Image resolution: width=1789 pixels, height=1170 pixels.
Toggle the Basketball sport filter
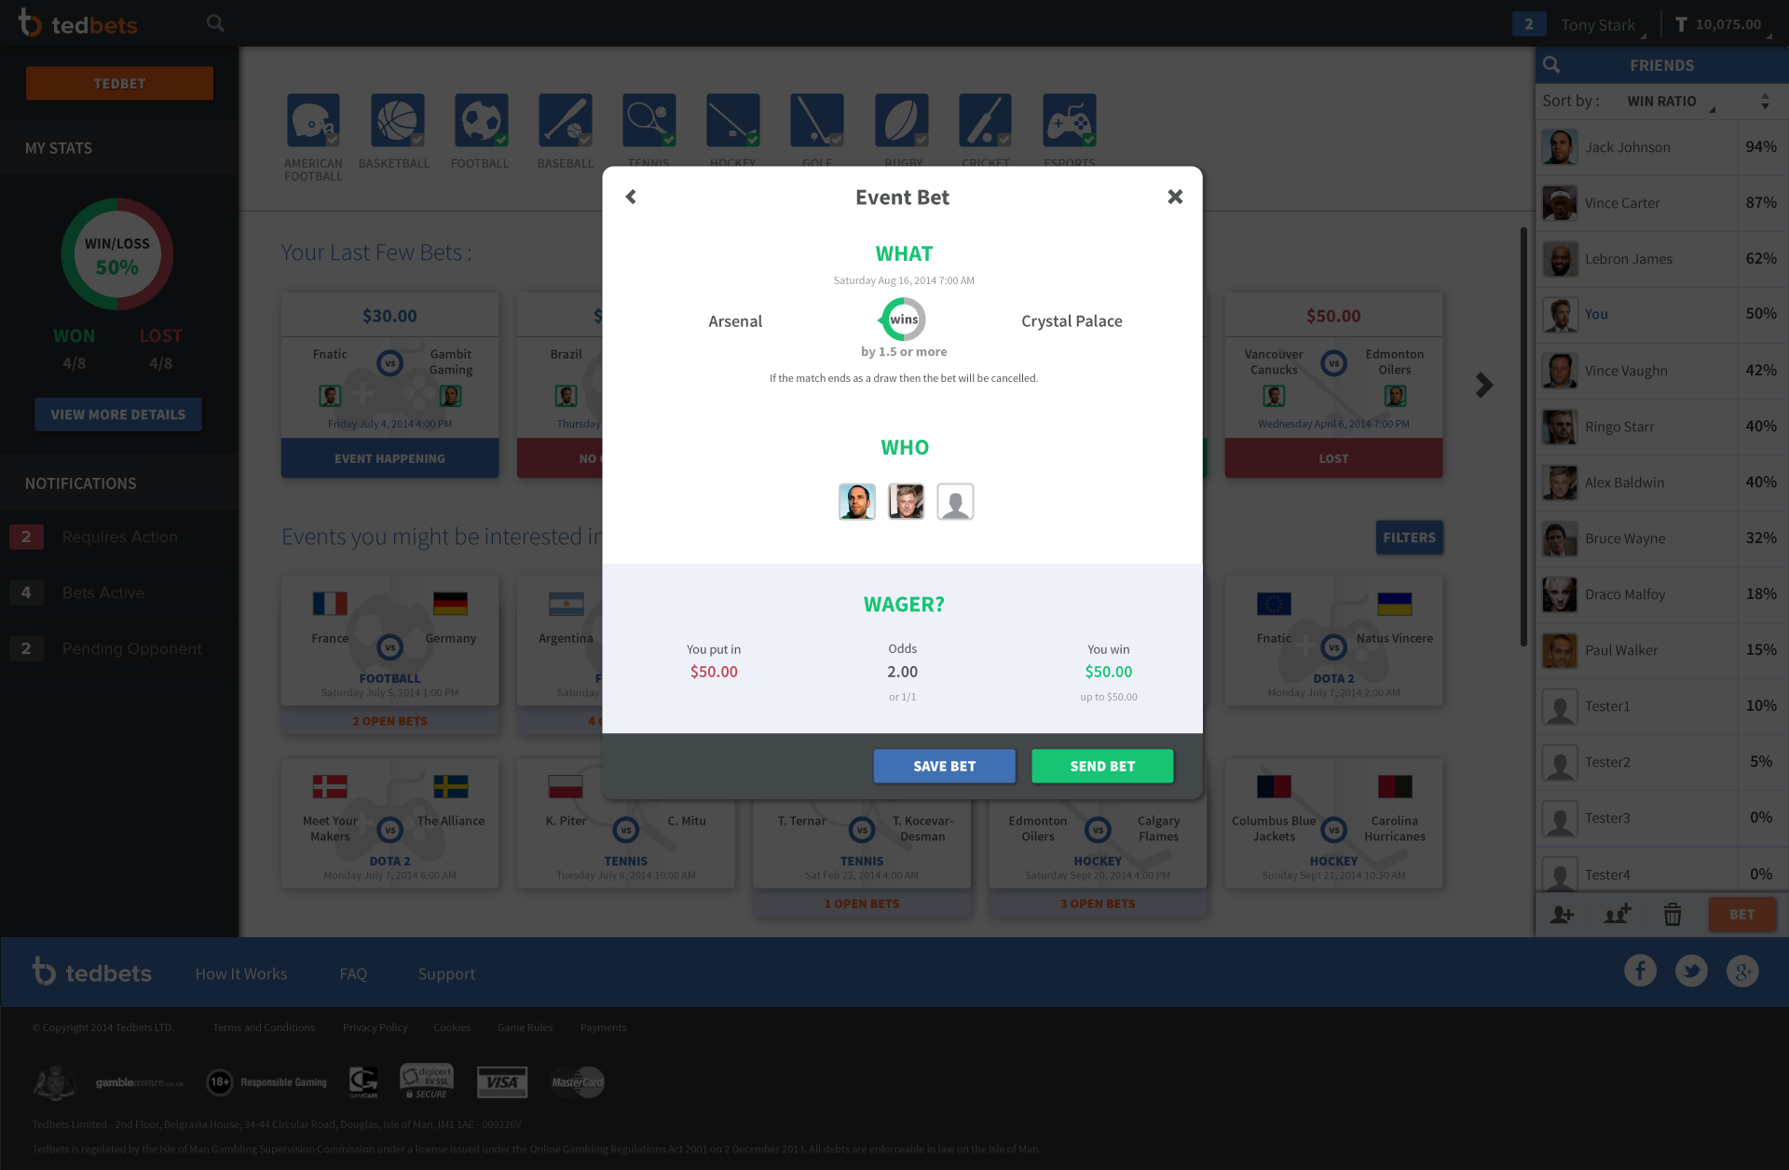click(x=397, y=120)
